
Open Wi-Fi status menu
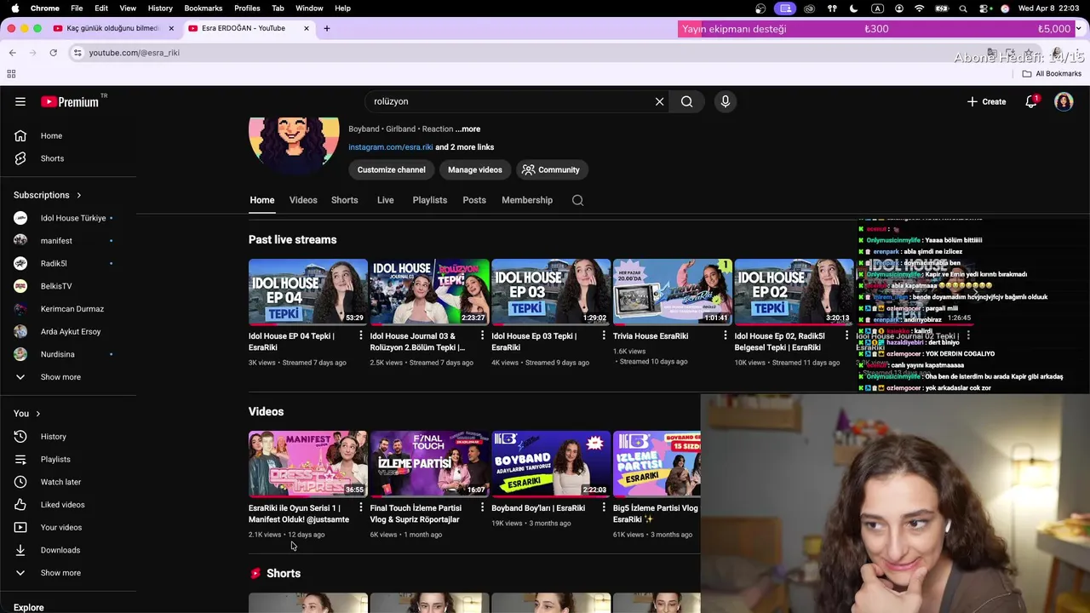pyautogui.click(x=919, y=8)
